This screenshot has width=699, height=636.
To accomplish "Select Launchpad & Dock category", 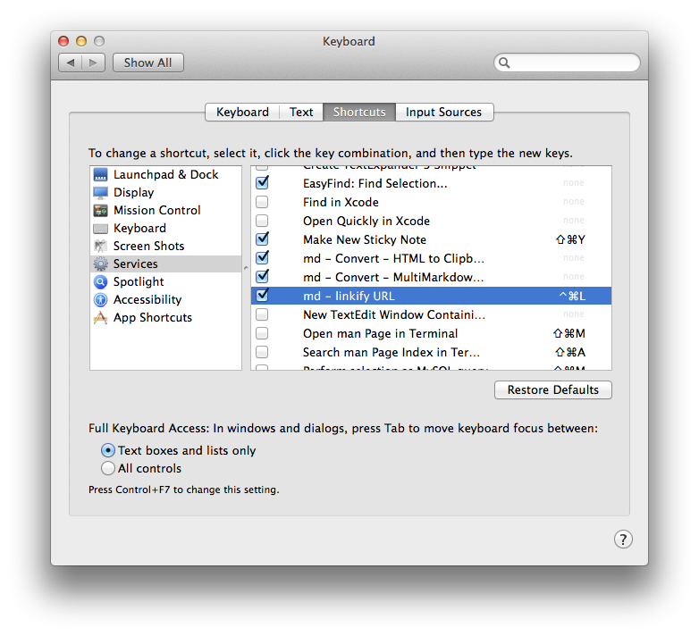I will click(x=166, y=174).
